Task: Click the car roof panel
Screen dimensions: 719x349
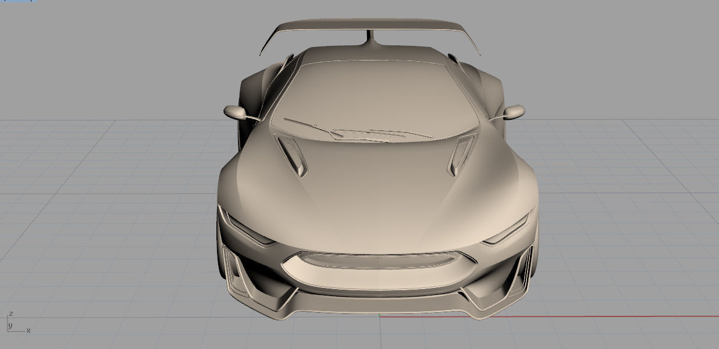Action: click(372, 55)
